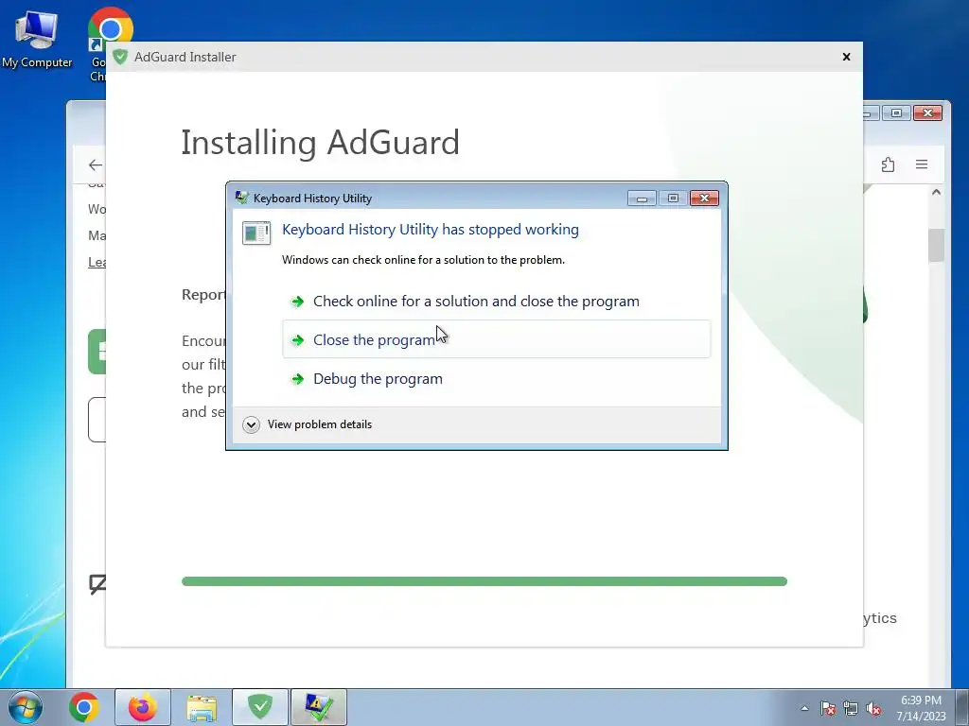The height and width of the screenshot is (726, 969).
Task: Select Debug the program option
Action: coord(496,378)
